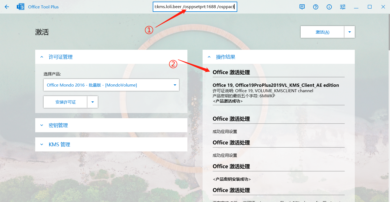Collapse the 许可证管理 section
390x202 pixels.
click(42, 57)
